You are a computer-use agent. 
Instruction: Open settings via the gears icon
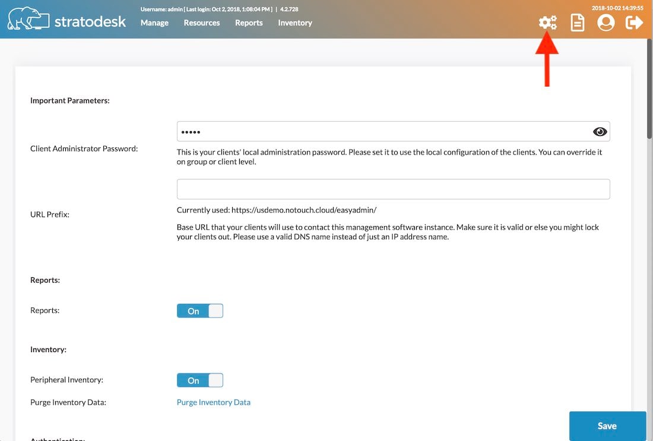[547, 22]
